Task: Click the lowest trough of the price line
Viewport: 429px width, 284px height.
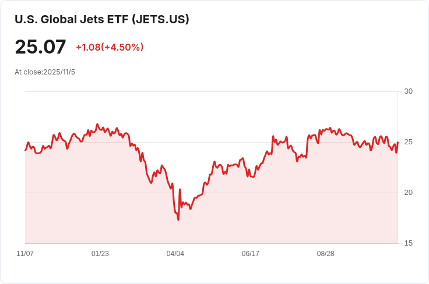Action: 178,219
